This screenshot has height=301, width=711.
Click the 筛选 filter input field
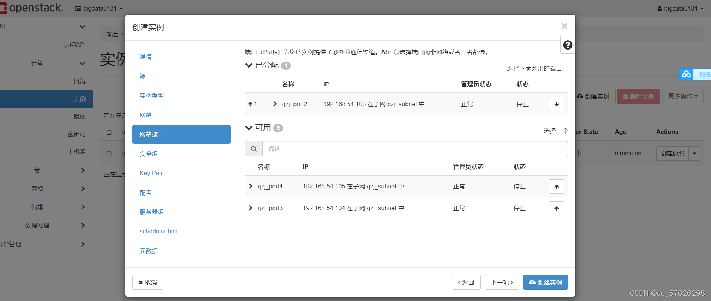(x=415, y=149)
